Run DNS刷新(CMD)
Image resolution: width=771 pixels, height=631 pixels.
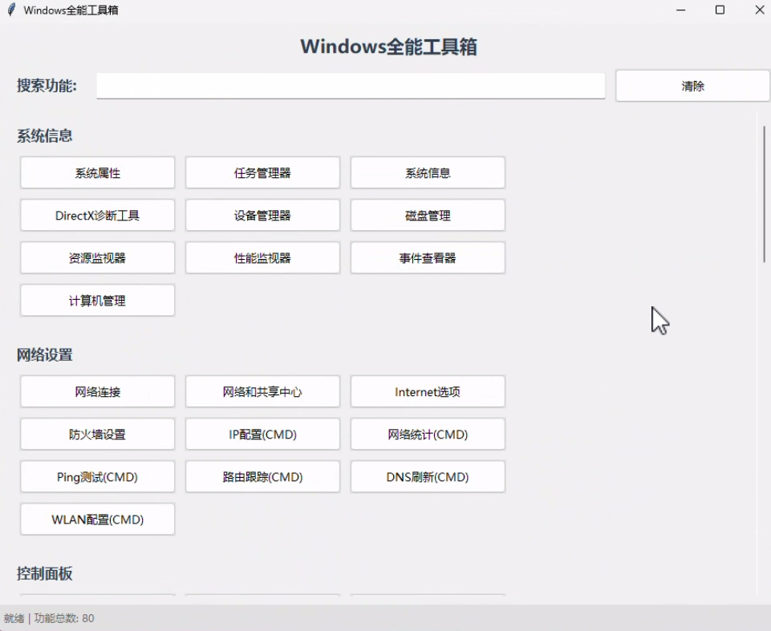coord(428,477)
